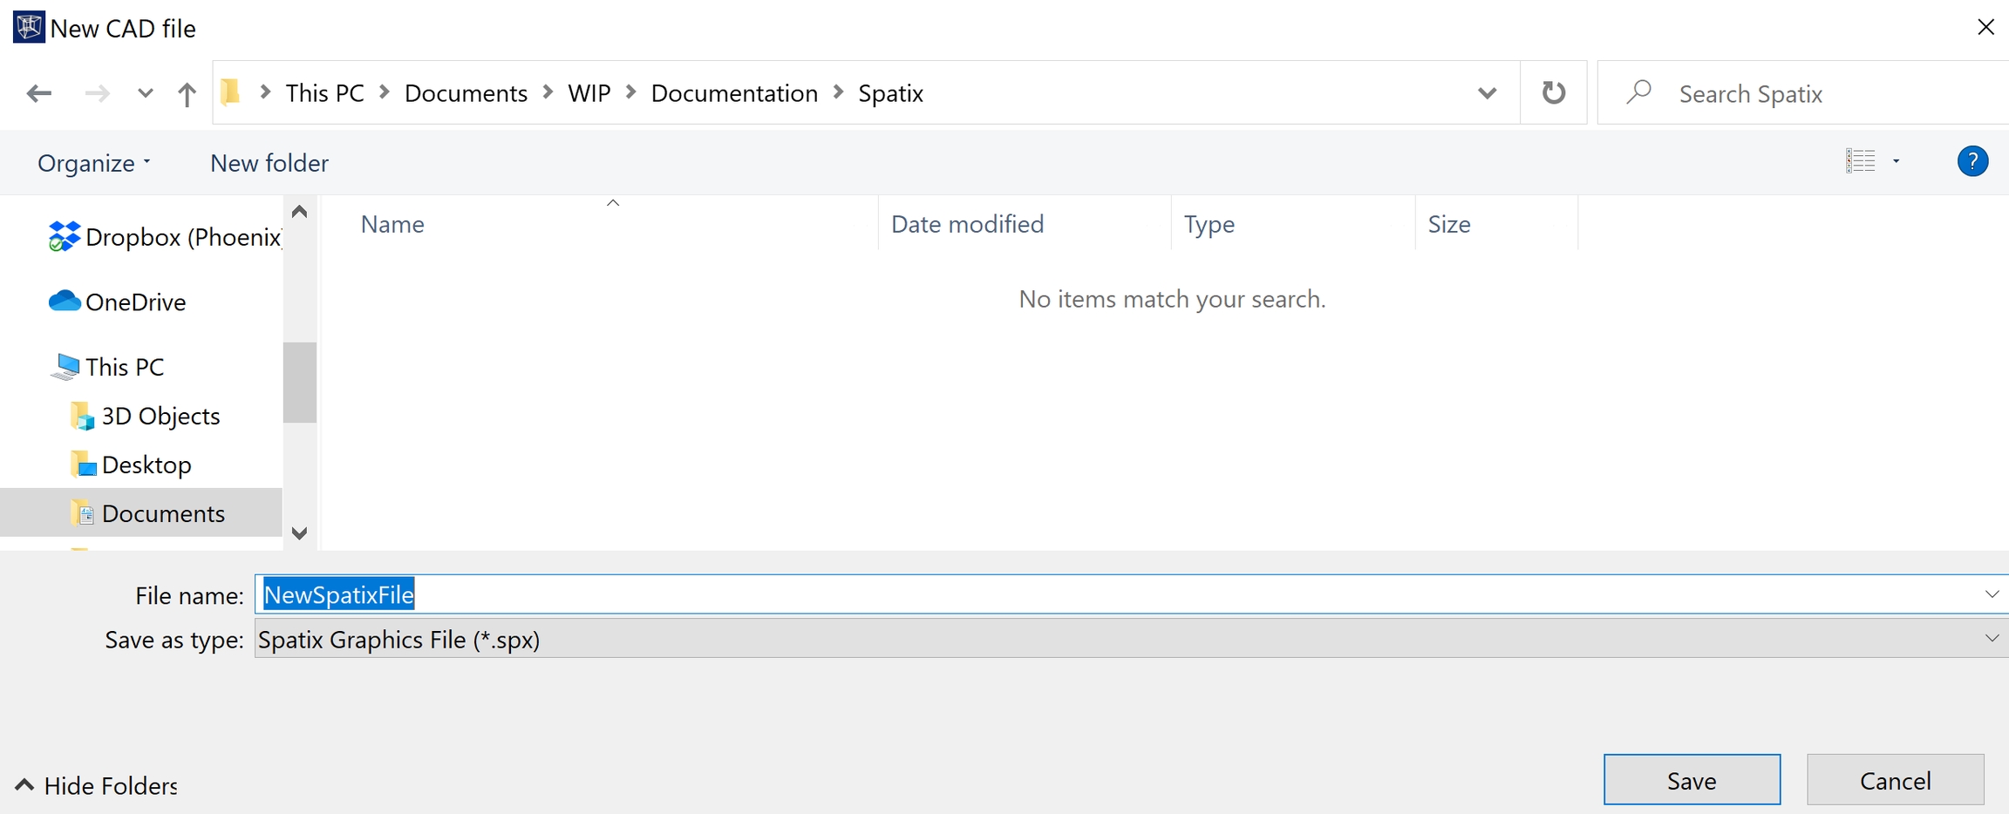Collapse the pane with Hide Folders
The height and width of the screenshot is (814, 2009).
[96, 785]
